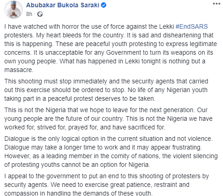This screenshot has width=223, height=196.
Task: Click the 8h post timestamp
Action: (29, 14)
